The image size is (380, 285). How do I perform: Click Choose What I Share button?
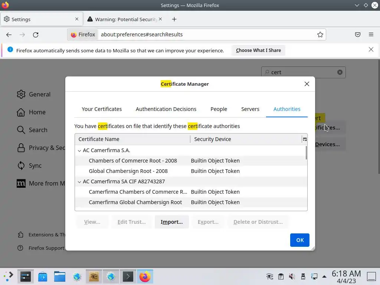coord(258,50)
